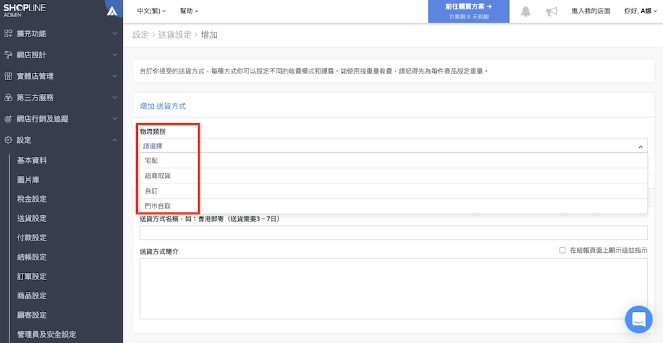Click the megaphone announcements icon
Viewport: 663px width, 343px height.
pyautogui.click(x=552, y=11)
